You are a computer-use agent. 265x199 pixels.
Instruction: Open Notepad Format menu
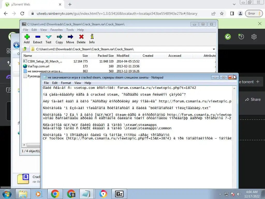click(66, 83)
